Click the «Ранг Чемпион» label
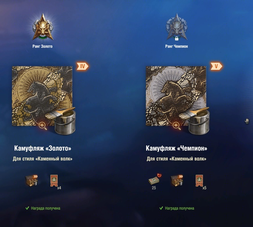This screenshot has height=227, width=253. [176, 47]
